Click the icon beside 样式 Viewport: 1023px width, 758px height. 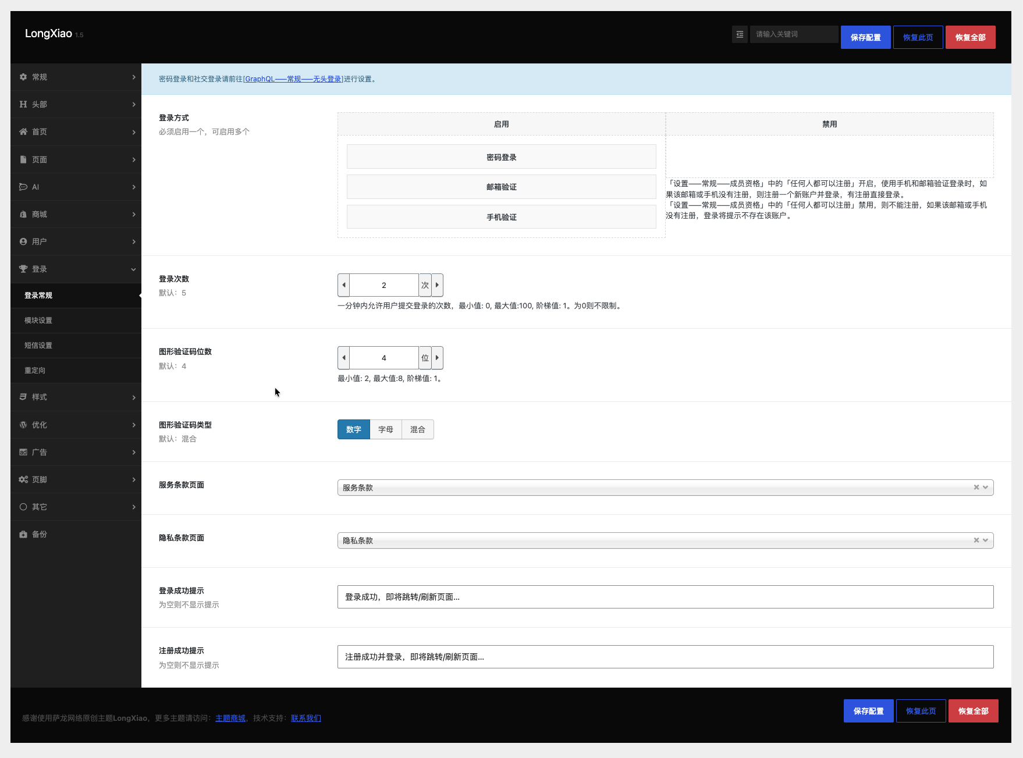(x=23, y=397)
